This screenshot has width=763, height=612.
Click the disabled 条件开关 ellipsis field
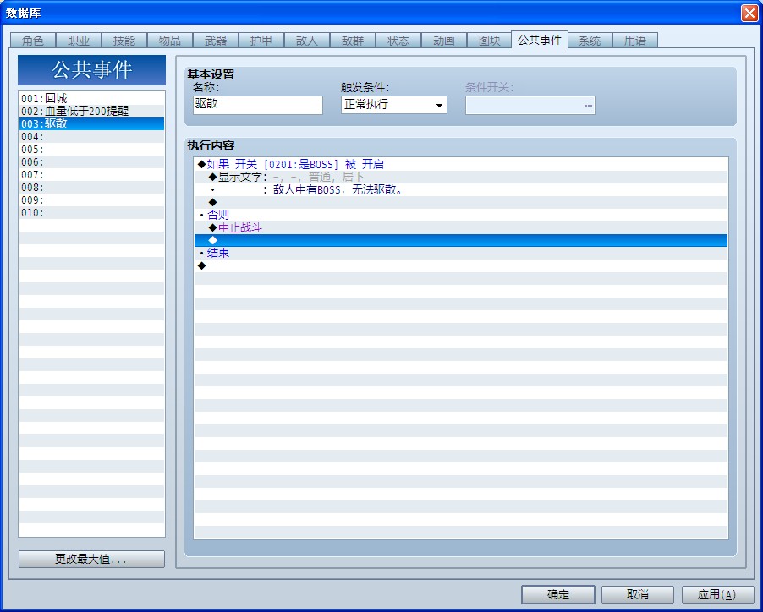(x=530, y=105)
